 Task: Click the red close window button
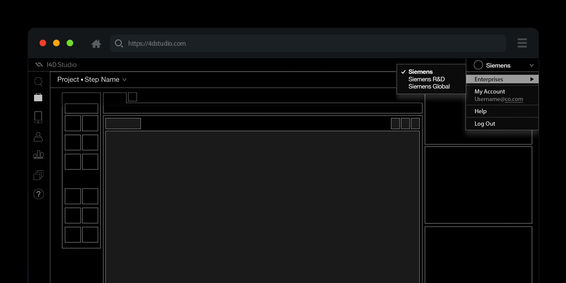click(43, 43)
